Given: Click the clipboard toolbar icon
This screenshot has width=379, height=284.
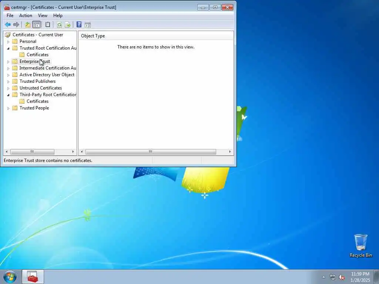Looking at the screenshot, I should [x=48, y=25].
